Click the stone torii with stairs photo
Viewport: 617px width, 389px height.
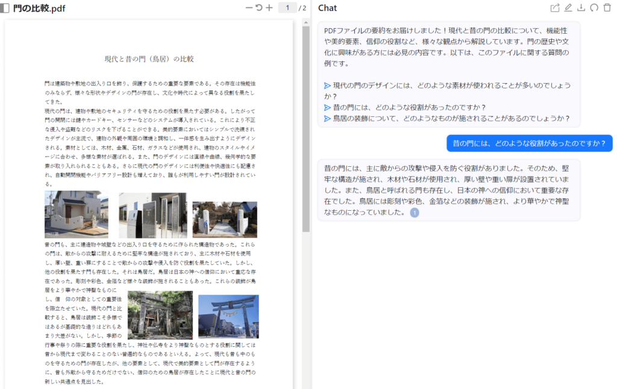[x=160, y=315]
